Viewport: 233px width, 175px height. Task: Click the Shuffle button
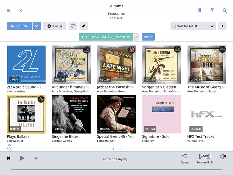coord(20,26)
